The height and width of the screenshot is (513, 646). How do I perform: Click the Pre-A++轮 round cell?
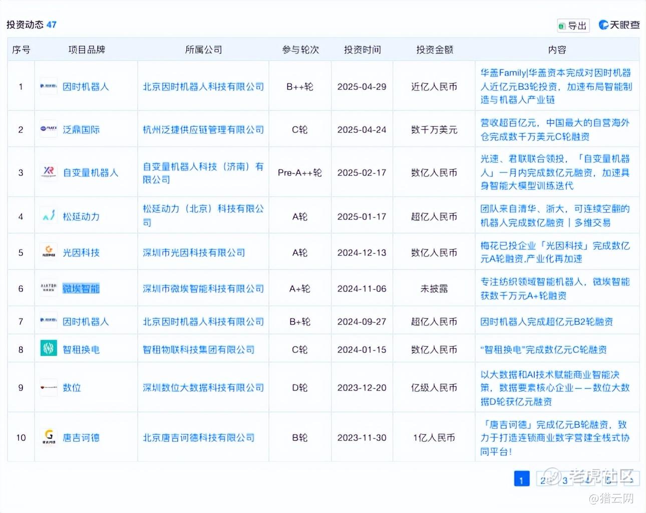(x=300, y=172)
